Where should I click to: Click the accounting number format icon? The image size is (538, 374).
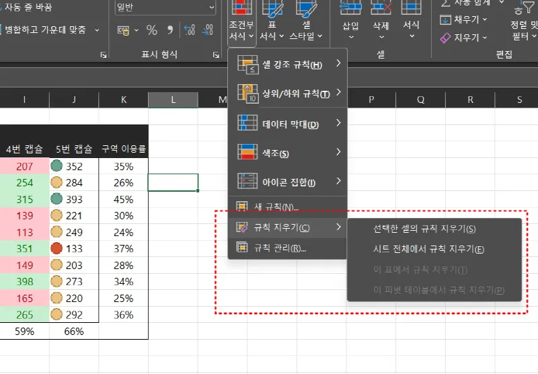pos(124,30)
